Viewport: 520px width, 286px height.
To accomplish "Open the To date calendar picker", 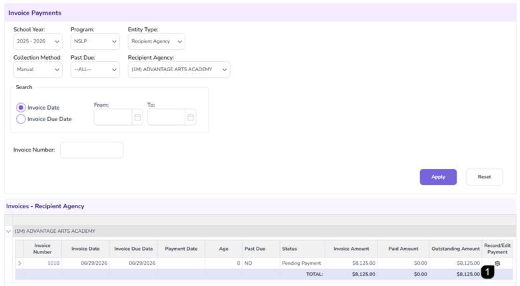I will click(x=191, y=117).
